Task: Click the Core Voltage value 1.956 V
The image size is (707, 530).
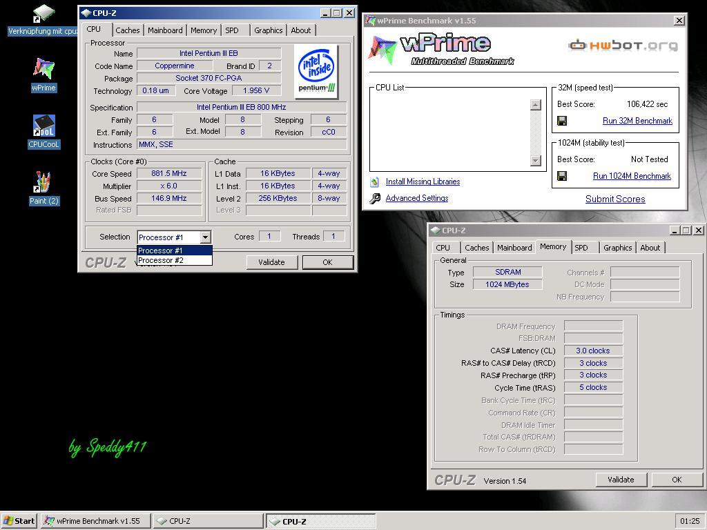Action: coord(256,90)
